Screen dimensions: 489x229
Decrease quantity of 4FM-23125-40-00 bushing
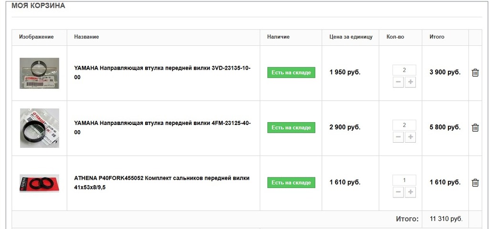click(x=398, y=137)
